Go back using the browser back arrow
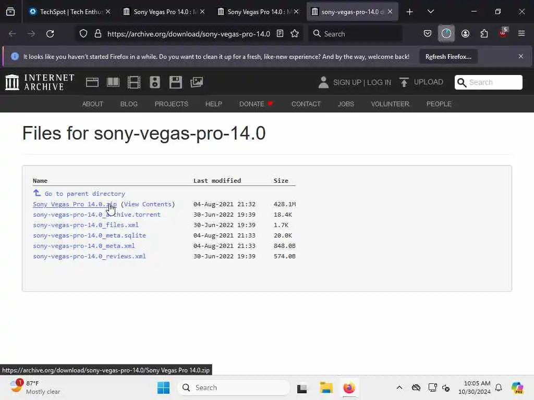The image size is (534, 400). (13, 34)
